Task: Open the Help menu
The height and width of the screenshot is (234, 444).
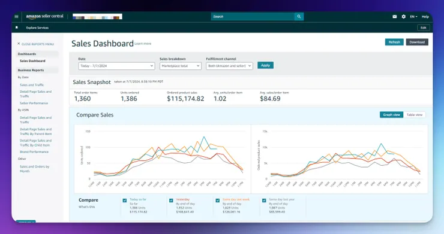Action: point(425,17)
